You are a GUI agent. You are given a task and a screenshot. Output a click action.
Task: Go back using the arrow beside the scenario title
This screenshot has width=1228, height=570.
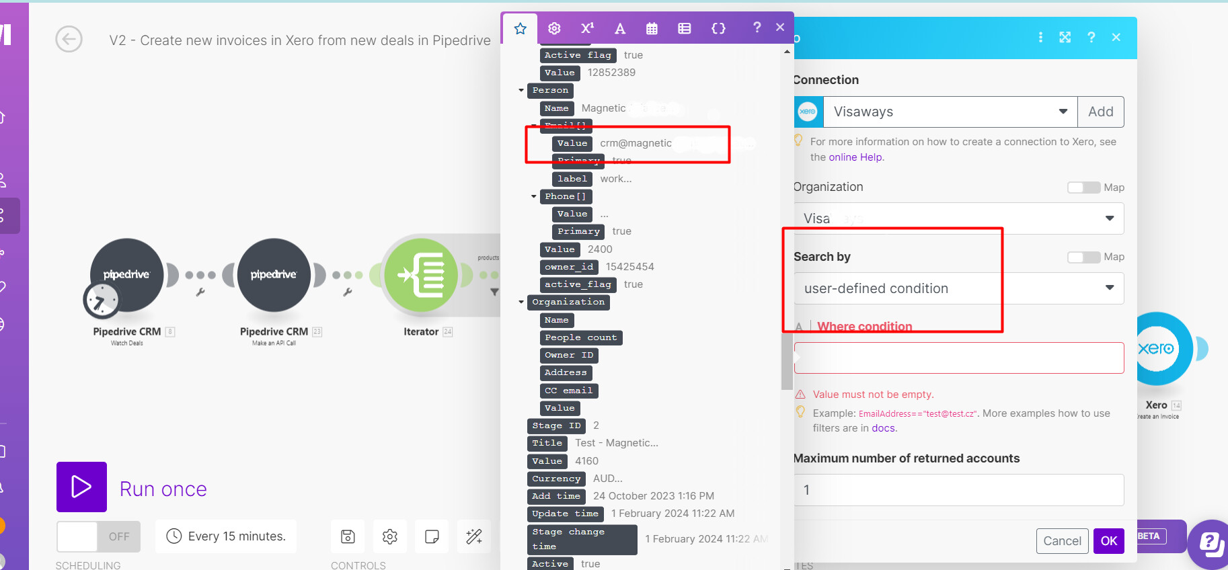69,39
